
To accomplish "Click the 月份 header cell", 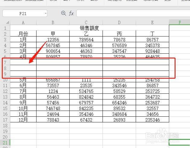I will click(23, 34).
